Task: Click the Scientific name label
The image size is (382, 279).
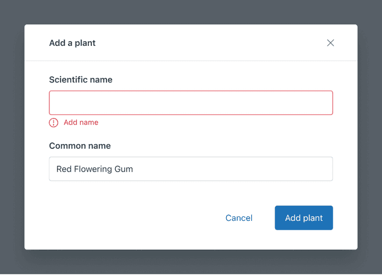Action: click(x=81, y=80)
